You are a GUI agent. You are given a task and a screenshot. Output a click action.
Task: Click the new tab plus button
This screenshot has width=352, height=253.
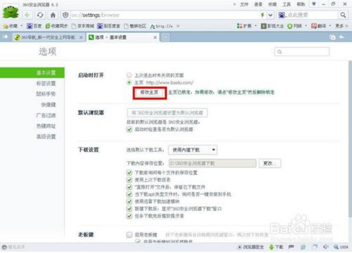pyautogui.click(x=166, y=37)
